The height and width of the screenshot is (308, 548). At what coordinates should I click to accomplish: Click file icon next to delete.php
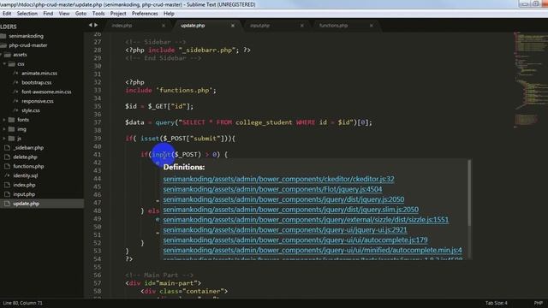click(7, 157)
